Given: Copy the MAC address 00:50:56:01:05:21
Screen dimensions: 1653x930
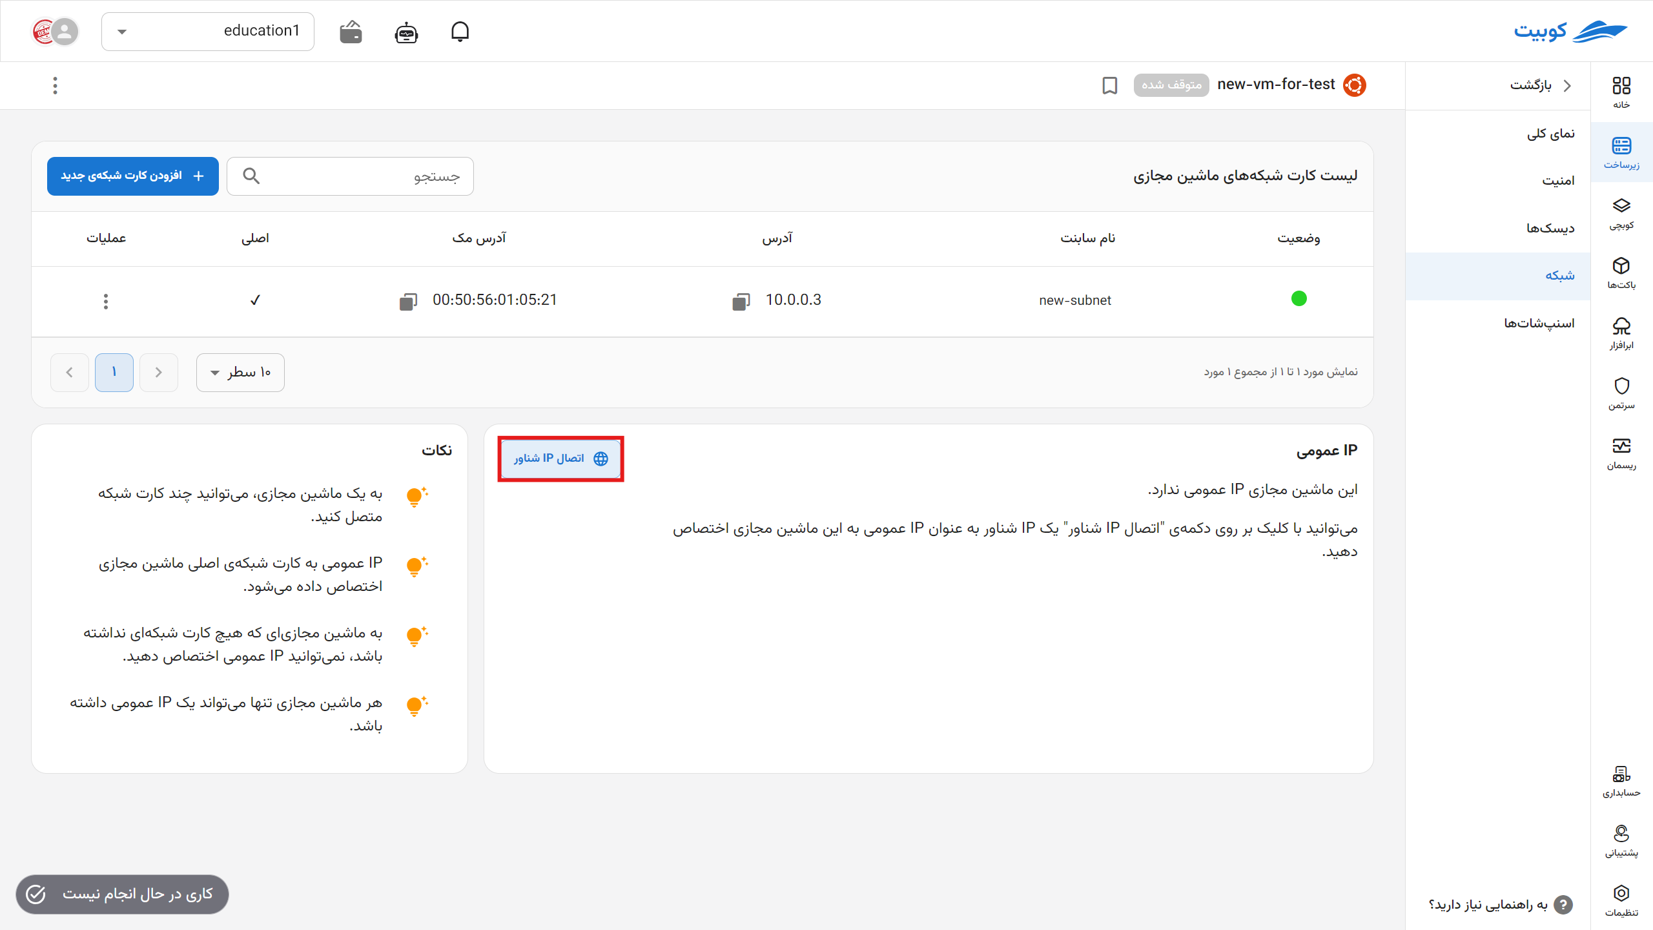Looking at the screenshot, I should pyautogui.click(x=409, y=300).
